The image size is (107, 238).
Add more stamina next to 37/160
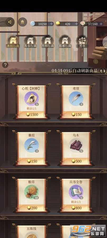tap(101, 24)
